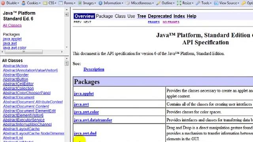
Task: Click the Forms window icon
Action: [x=60, y=3]
